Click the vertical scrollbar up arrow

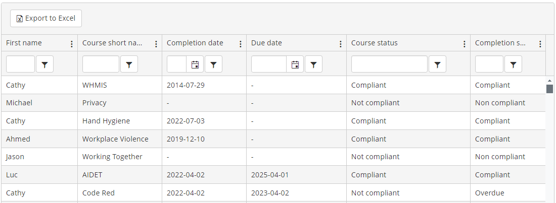pos(549,80)
